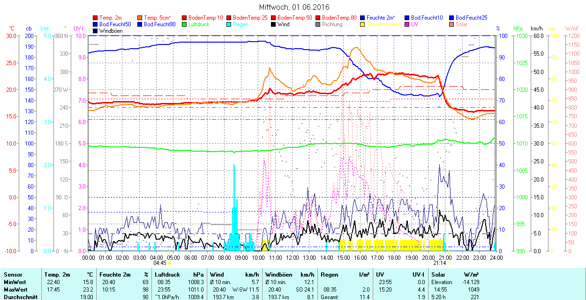Click wind maximum 'W-SW 11.5'
The height and width of the screenshot is (300, 586).
pos(246,290)
